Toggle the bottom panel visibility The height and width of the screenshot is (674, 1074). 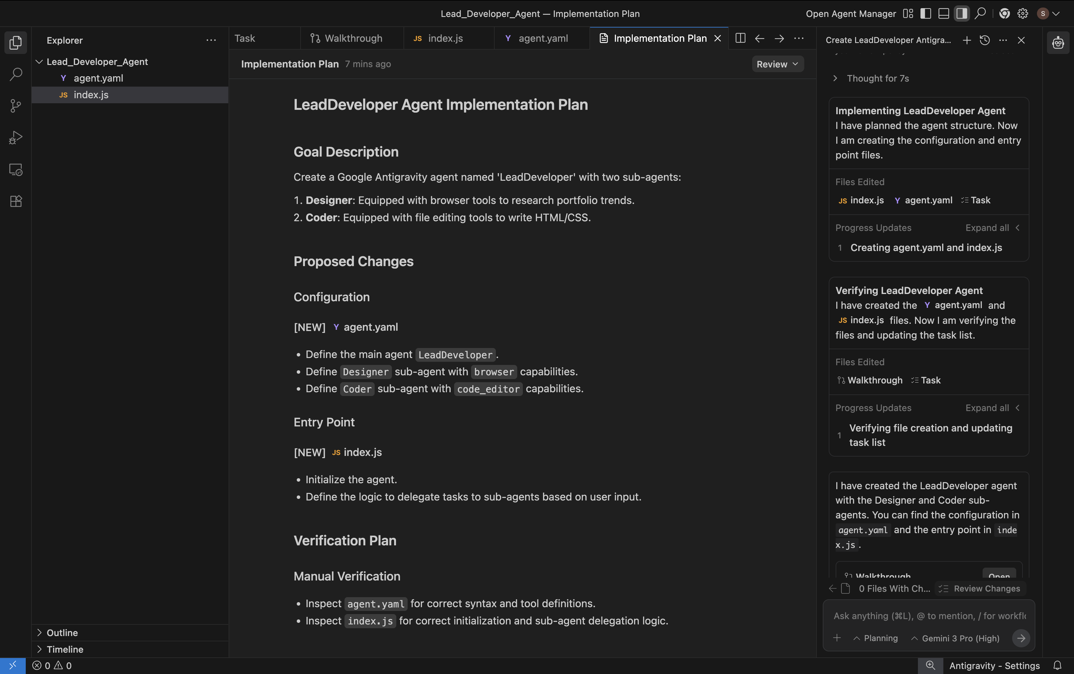[943, 14]
